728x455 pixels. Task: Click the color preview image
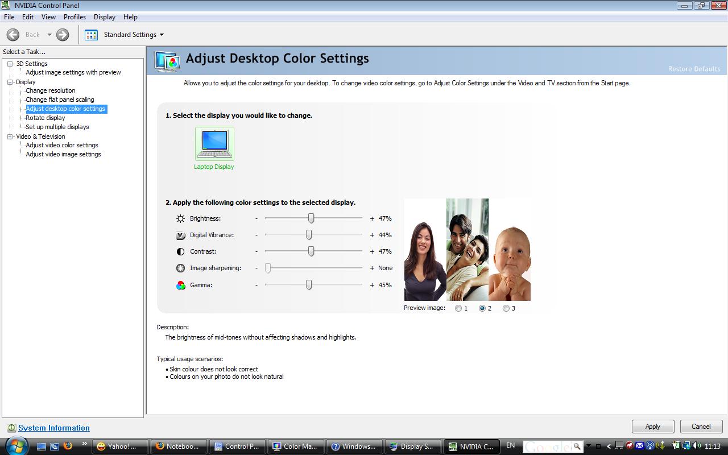468,250
